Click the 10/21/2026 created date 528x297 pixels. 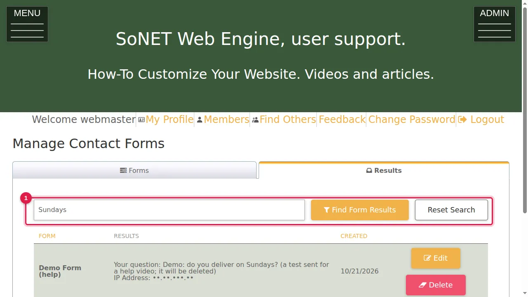point(360,271)
